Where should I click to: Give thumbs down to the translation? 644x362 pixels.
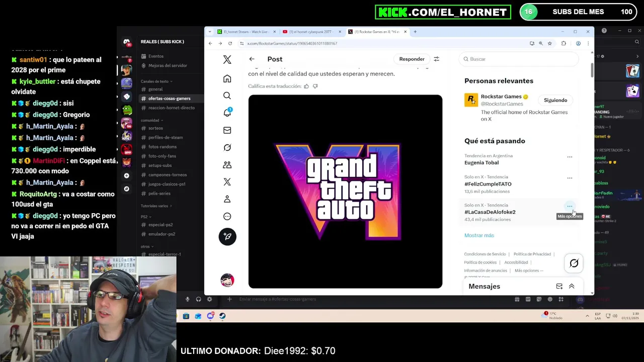coord(315,86)
